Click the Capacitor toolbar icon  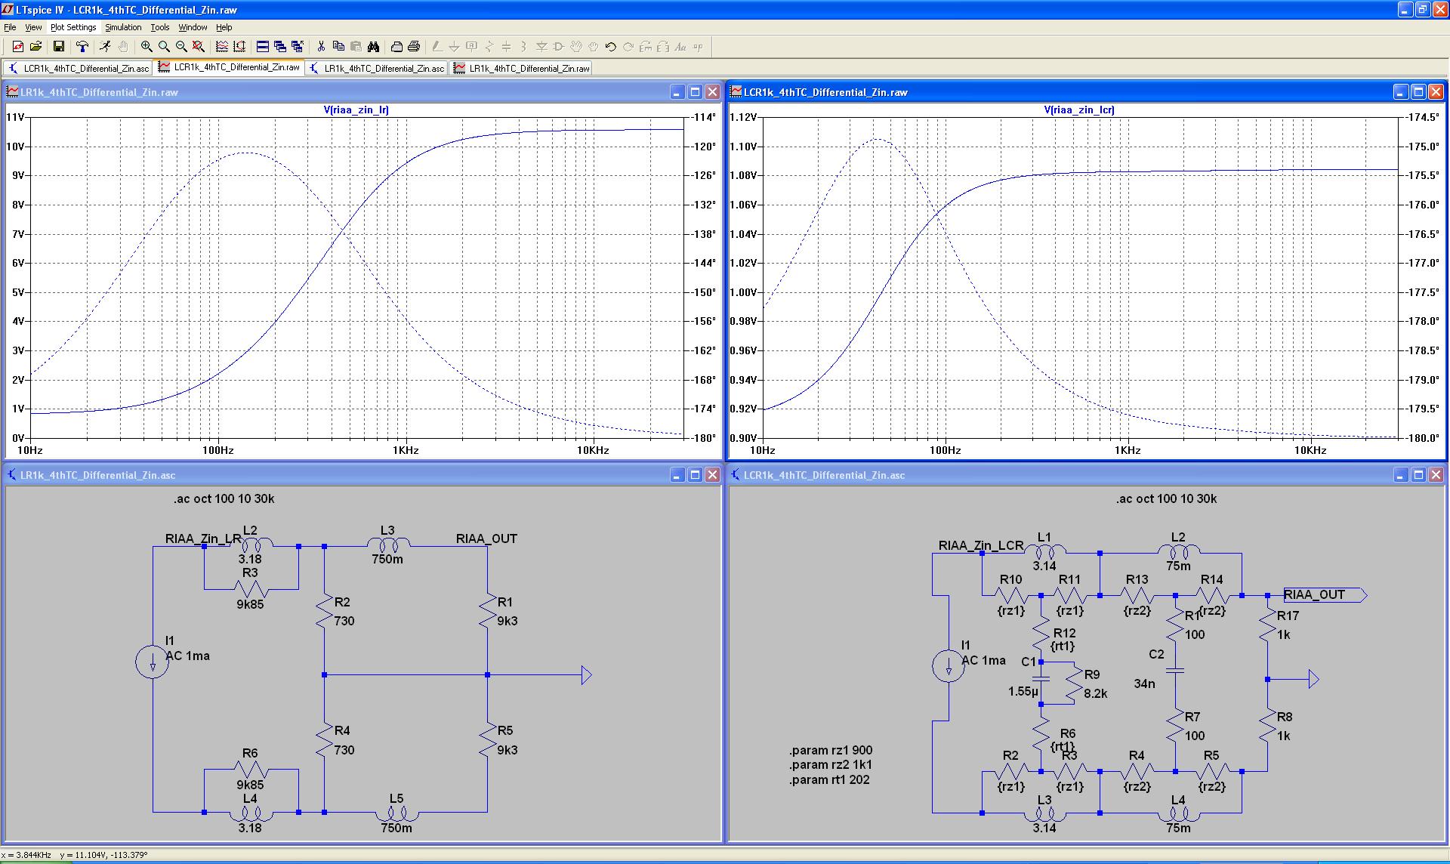(507, 47)
